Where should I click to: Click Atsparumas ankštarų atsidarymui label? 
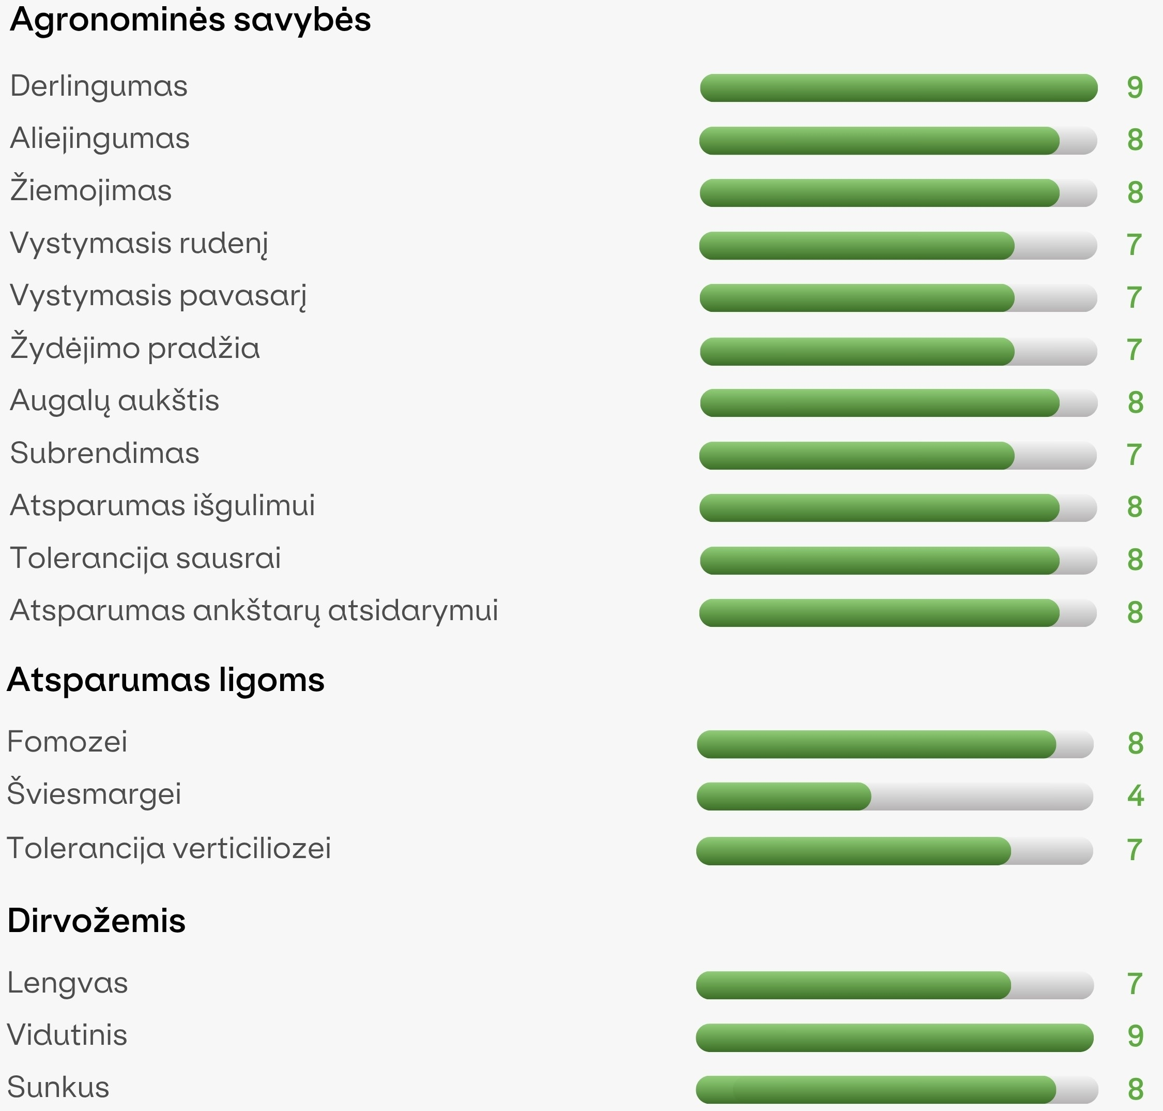254,611
